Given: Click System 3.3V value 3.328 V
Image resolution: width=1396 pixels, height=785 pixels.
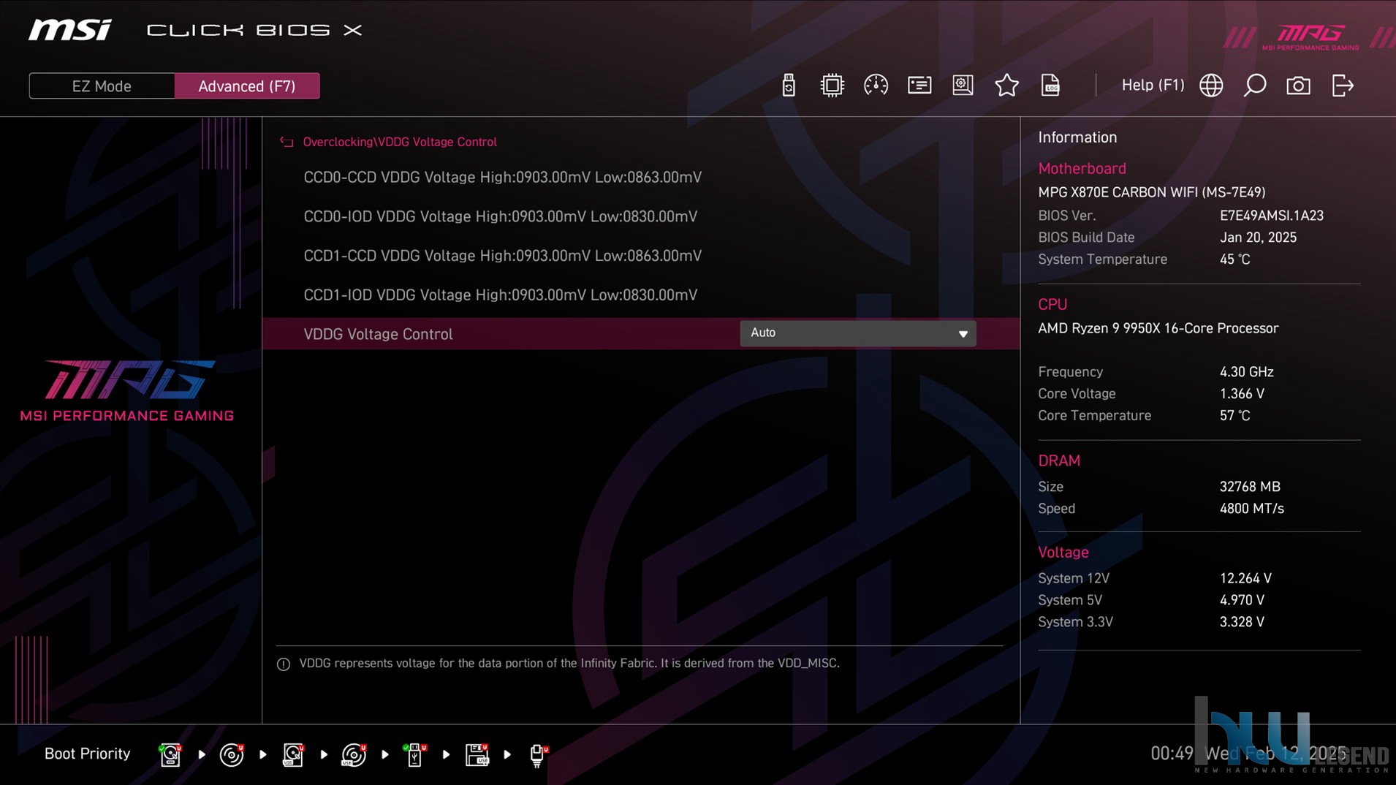Looking at the screenshot, I should coord(1242,622).
